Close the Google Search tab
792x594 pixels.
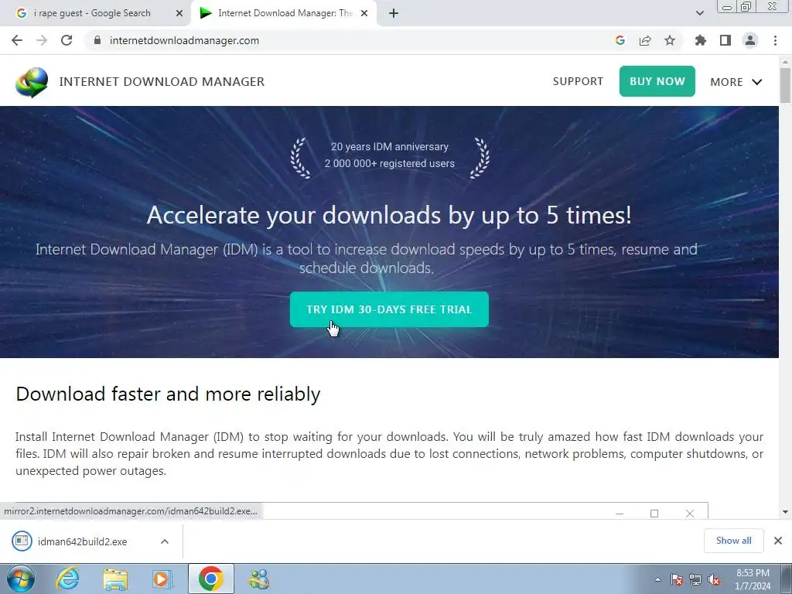point(179,13)
